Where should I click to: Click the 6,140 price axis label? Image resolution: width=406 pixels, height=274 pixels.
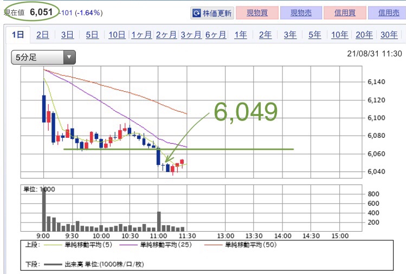pyautogui.click(x=376, y=82)
